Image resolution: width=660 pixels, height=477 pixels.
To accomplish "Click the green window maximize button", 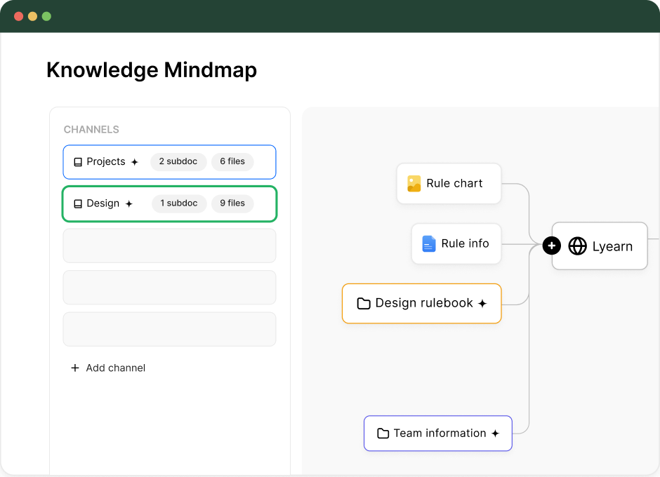I will (x=46, y=16).
